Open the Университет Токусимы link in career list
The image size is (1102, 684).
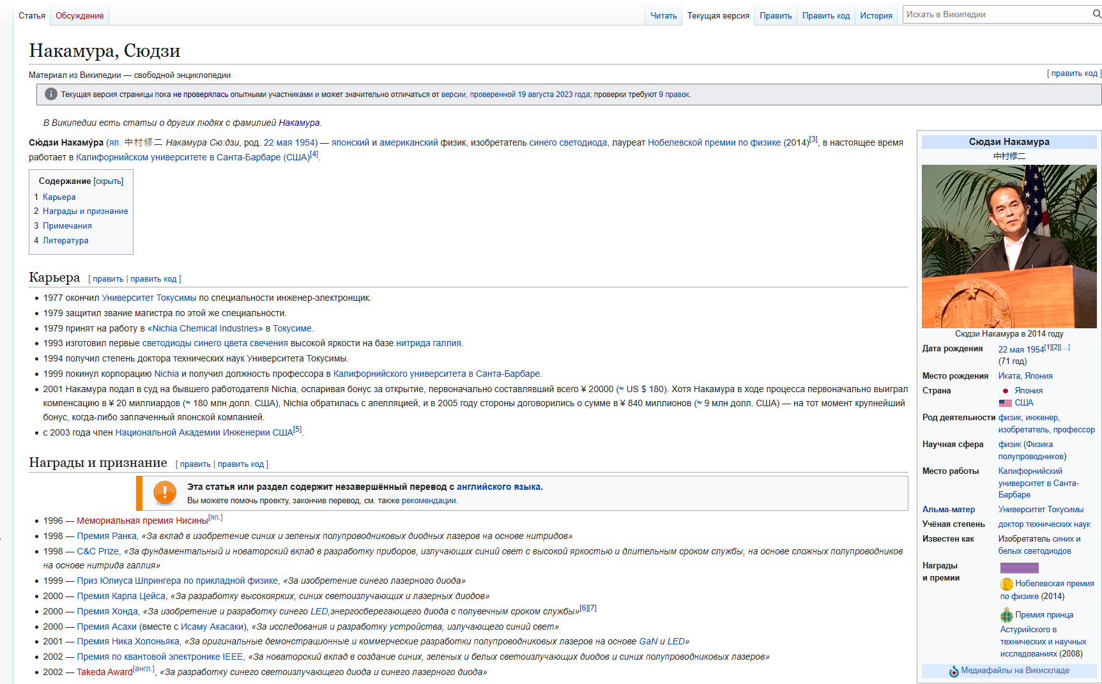149,298
